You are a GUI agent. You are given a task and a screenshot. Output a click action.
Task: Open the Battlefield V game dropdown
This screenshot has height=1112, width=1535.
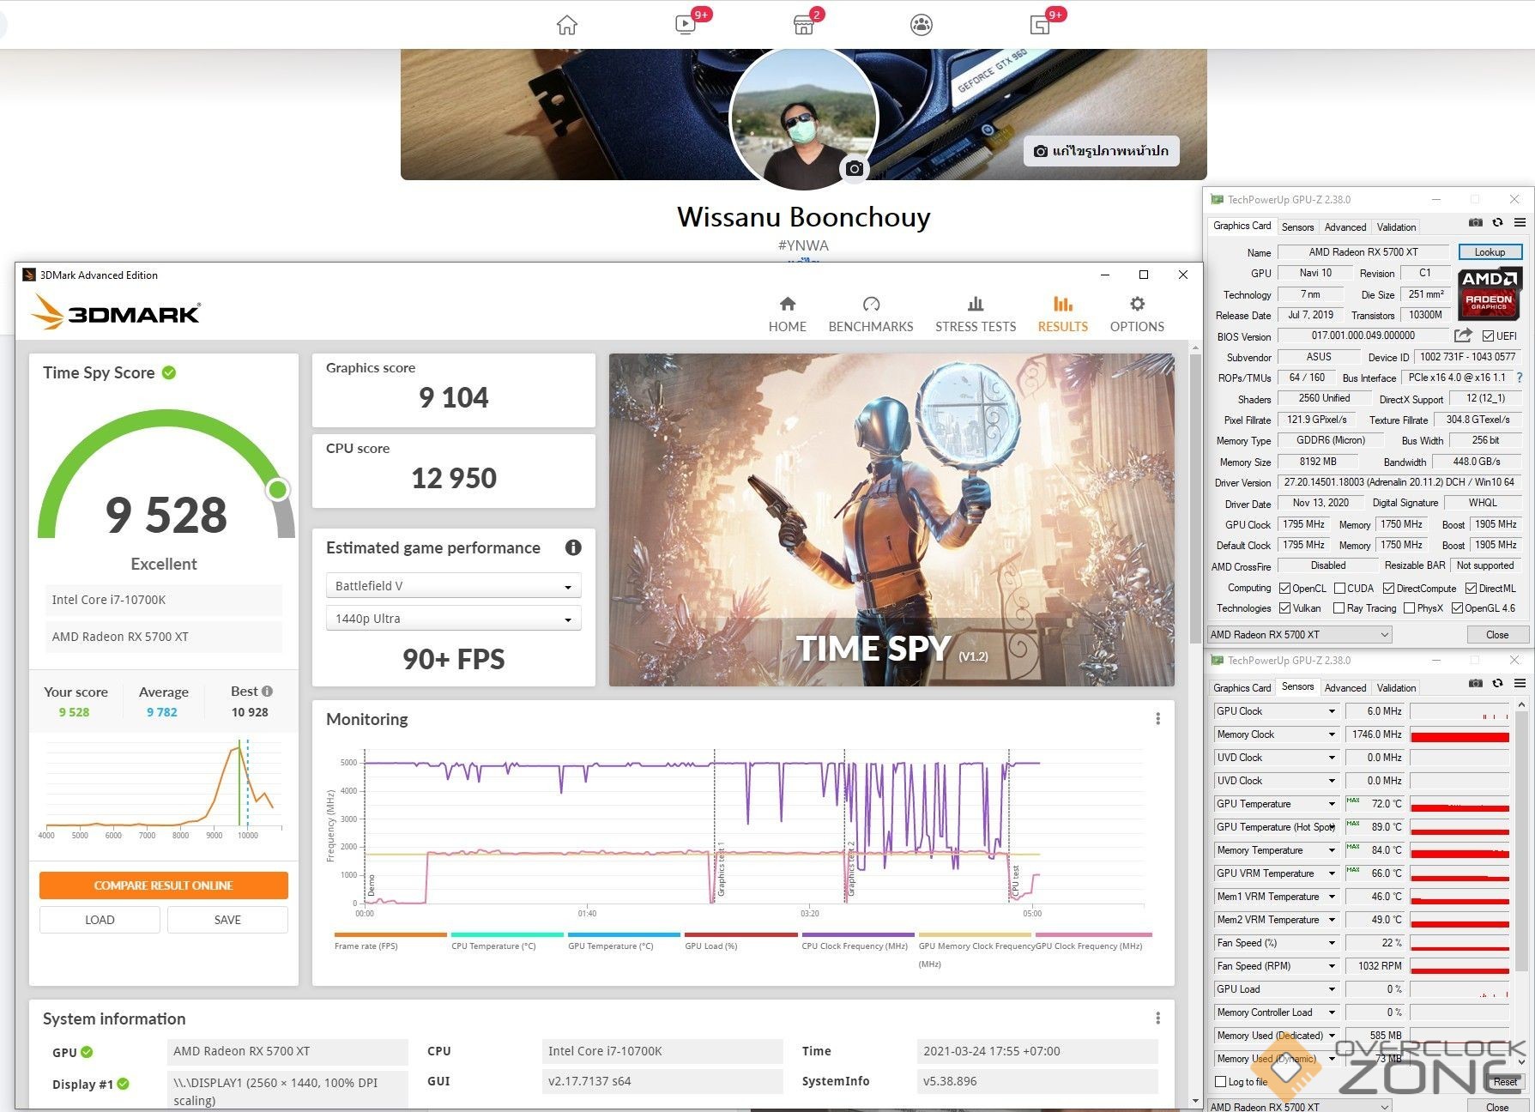(x=453, y=586)
